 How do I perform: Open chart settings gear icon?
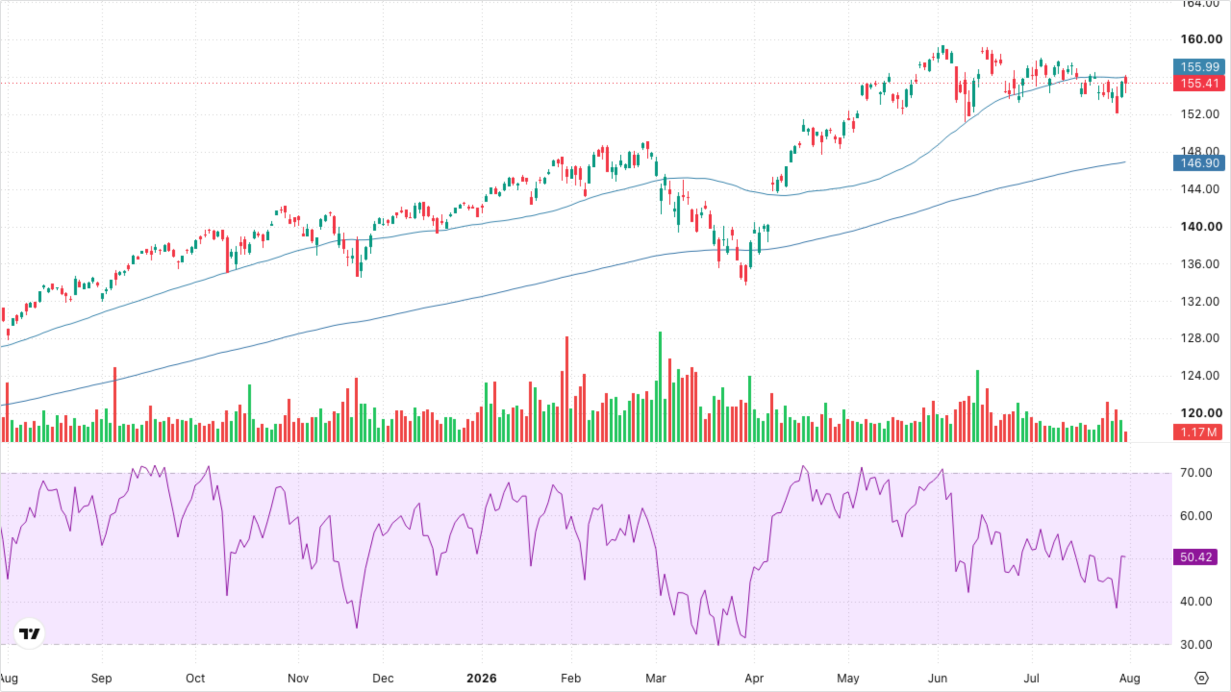point(1201,678)
